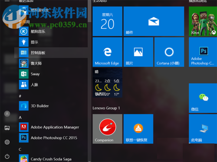Viewport: 217px width, 162px height.
Task: Launch the 3D Builder icon
Action: coord(24,106)
